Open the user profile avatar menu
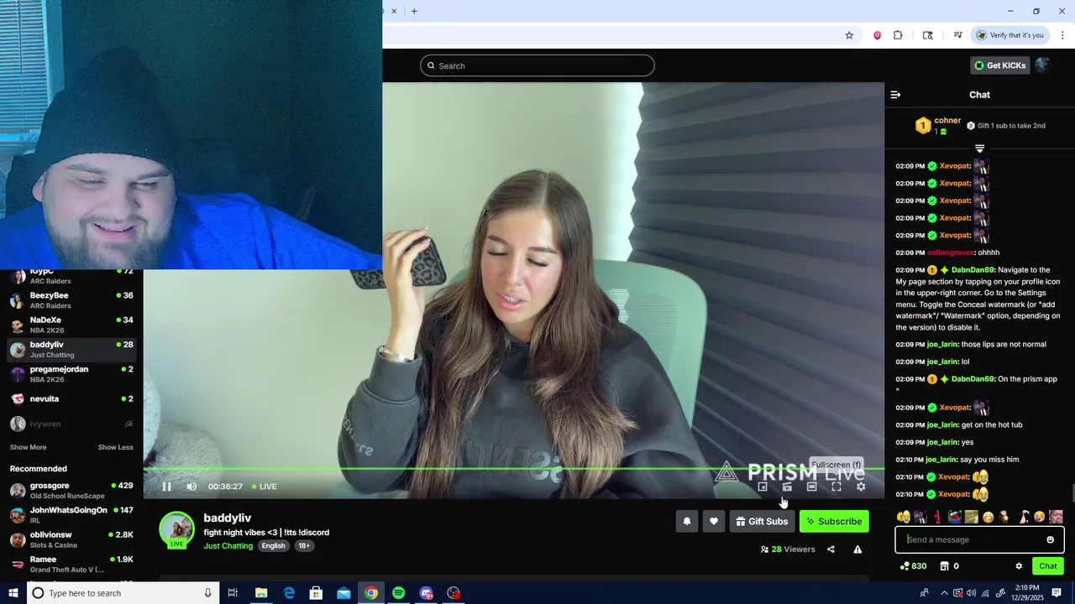The height and width of the screenshot is (604, 1075). (1043, 65)
